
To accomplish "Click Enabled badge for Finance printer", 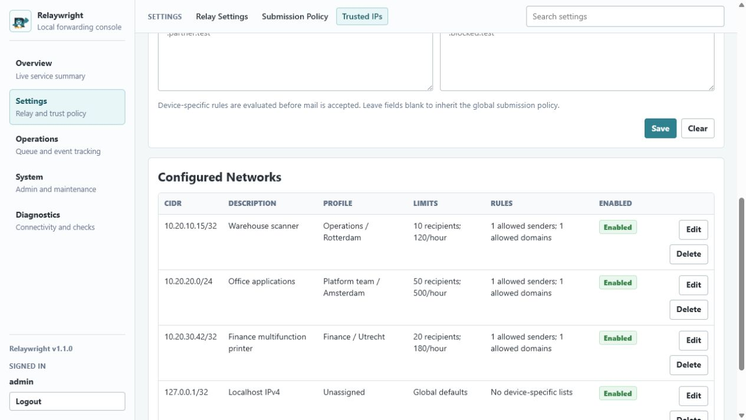I will pos(618,338).
